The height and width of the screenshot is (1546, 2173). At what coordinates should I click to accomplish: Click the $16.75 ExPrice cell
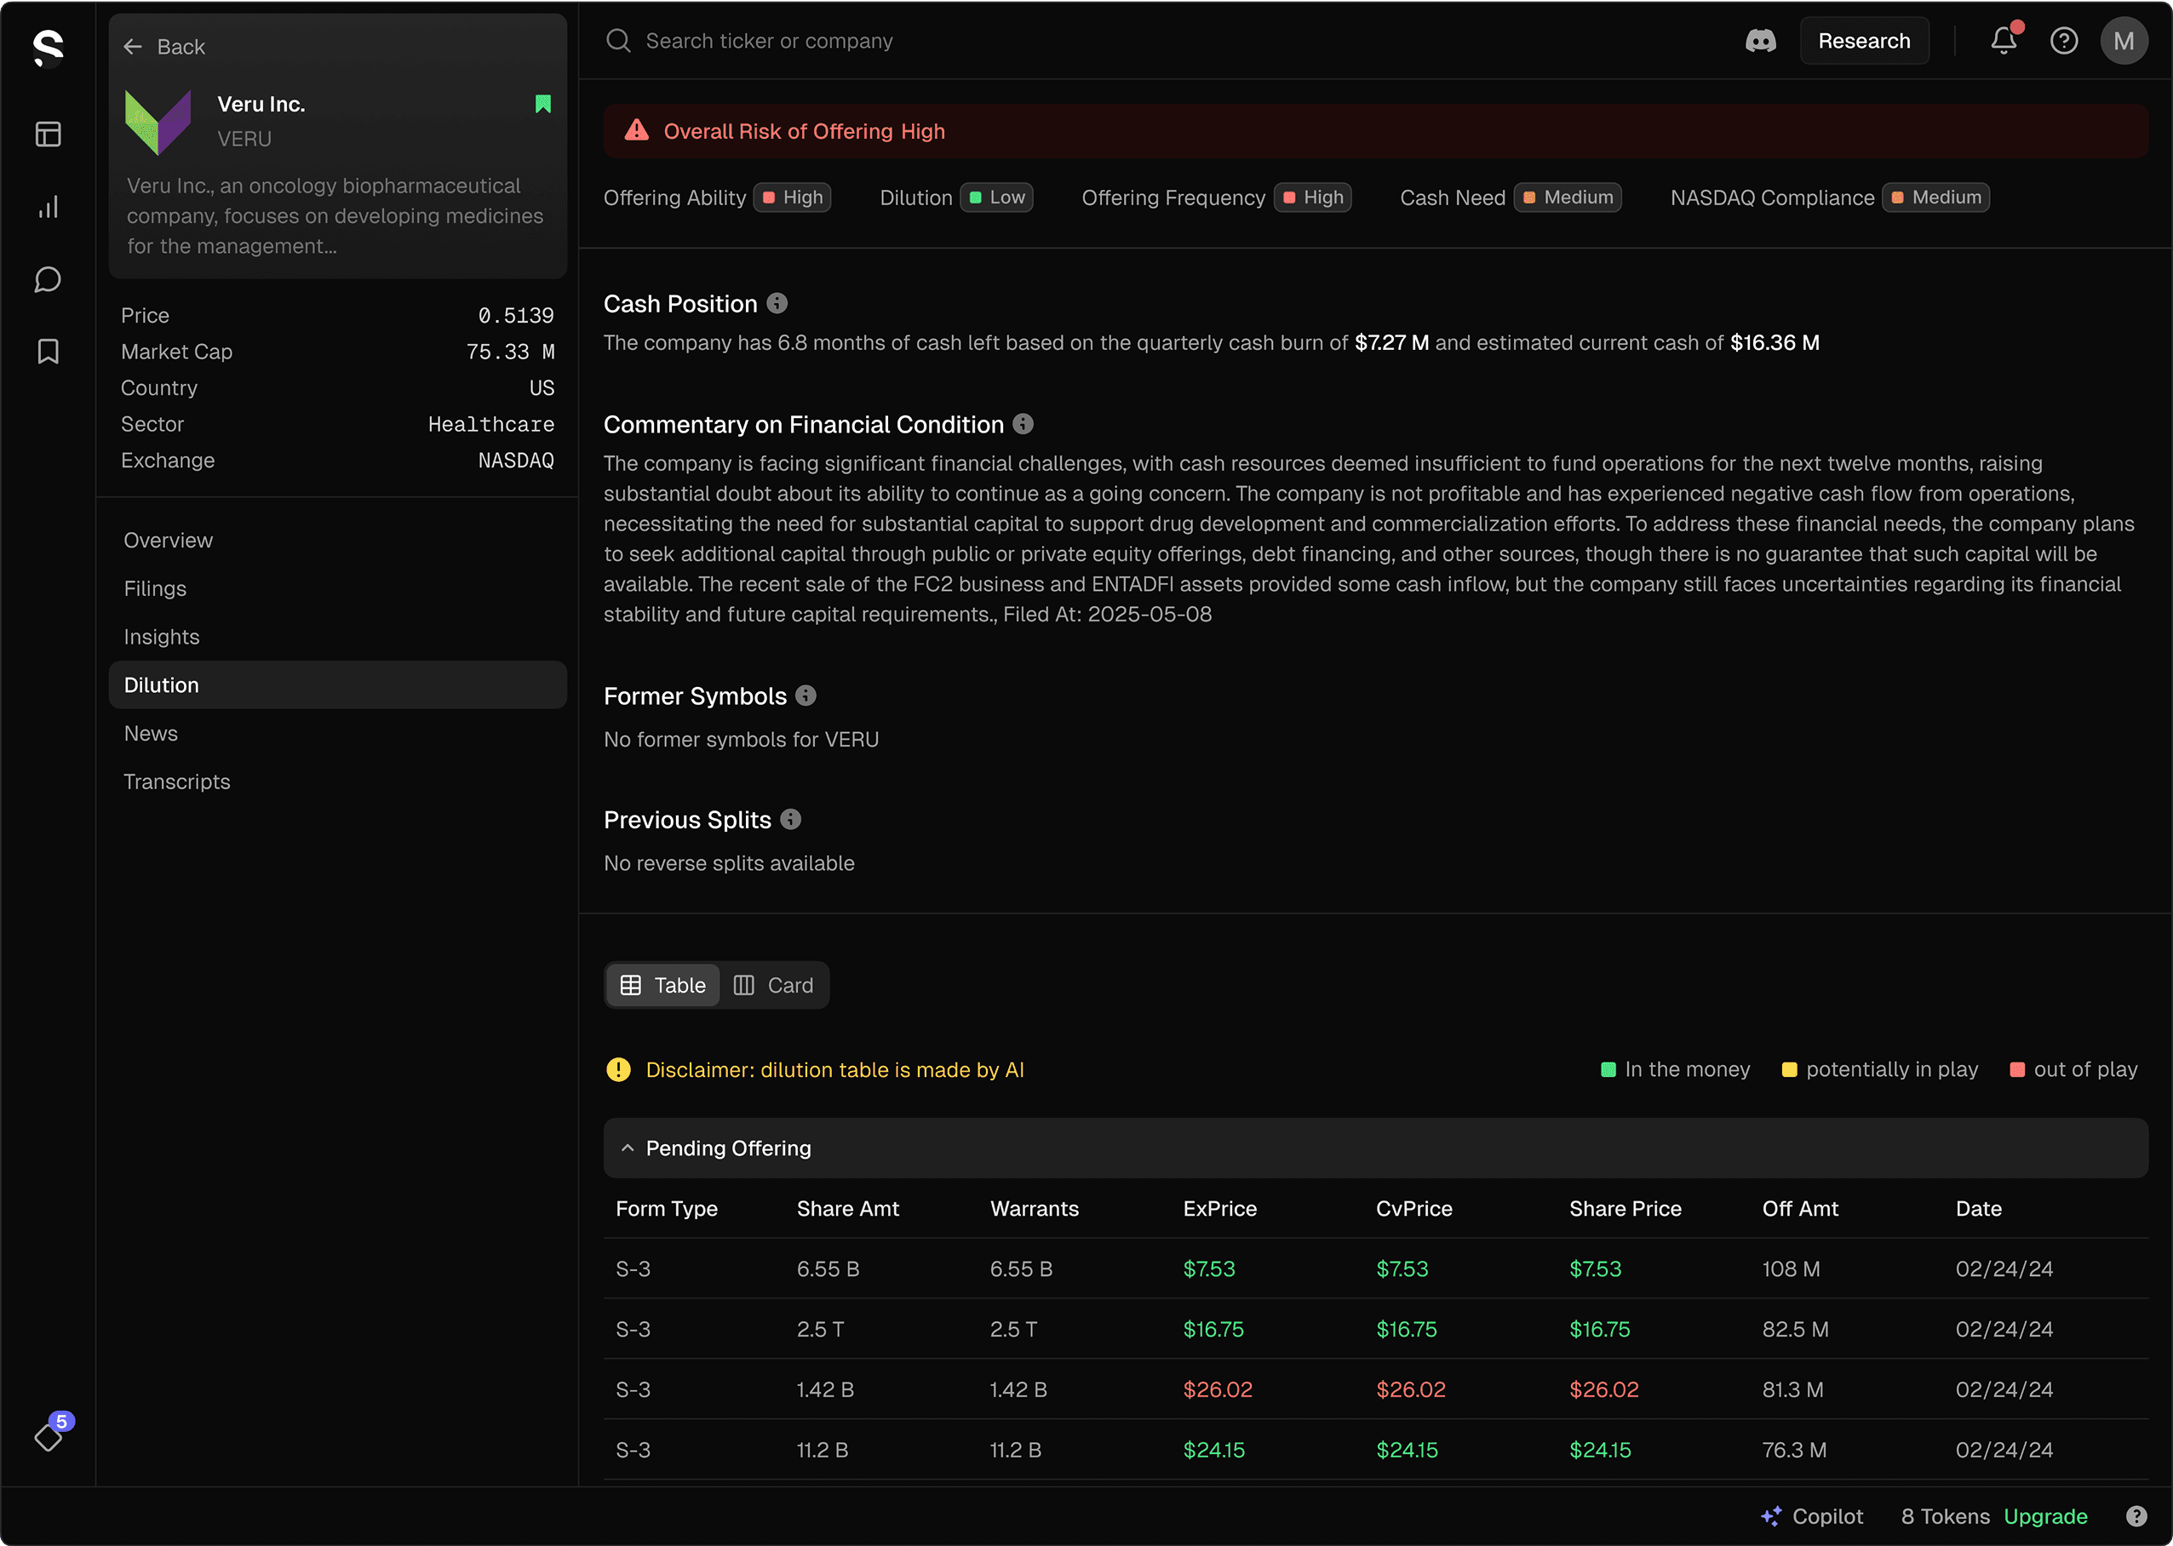pos(1213,1329)
